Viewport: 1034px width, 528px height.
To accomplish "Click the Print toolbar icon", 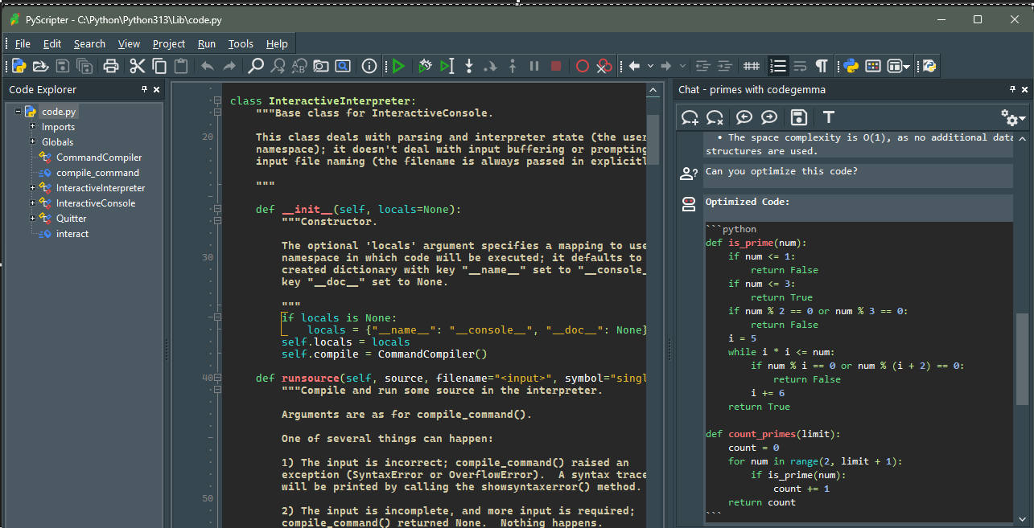I will pyautogui.click(x=111, y=67).
